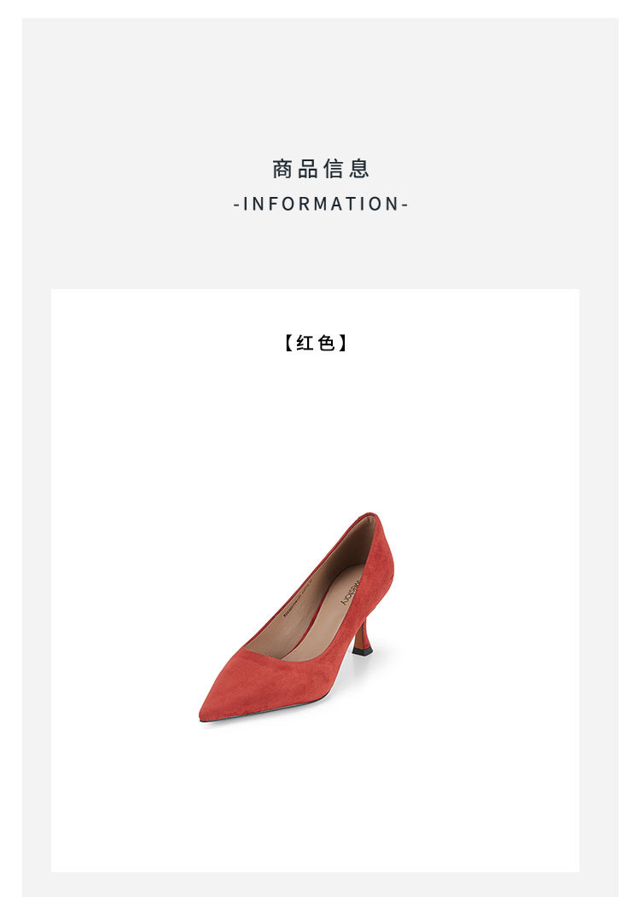This screenshot has width=640, height=897.
Task: Click the leading dash before INFORMATION
Action: [236, 205]
